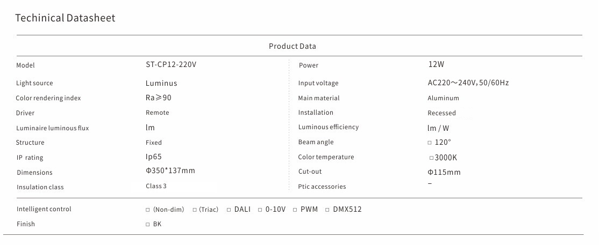Select the model value ST-CP12-220V
599x245 pixels.
(171, 64)
